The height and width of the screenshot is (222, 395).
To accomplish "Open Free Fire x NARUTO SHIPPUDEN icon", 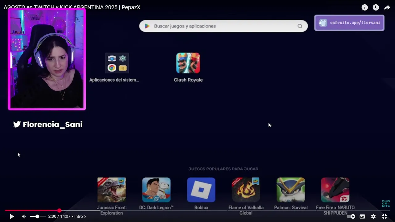I will tap(335, 190).
